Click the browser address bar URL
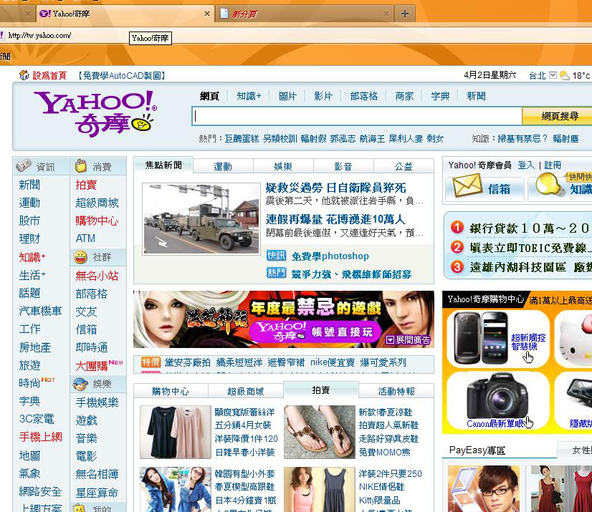Screen dimensions: 592x512 tap(39, 36)
